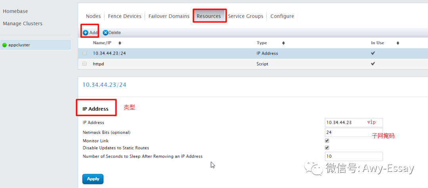Open the Manage Clusters link
Screen dimensions: 428x188
coord(22,24)
